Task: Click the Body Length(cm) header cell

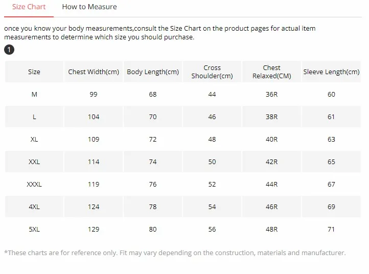Action: click(x=153, y=72)
